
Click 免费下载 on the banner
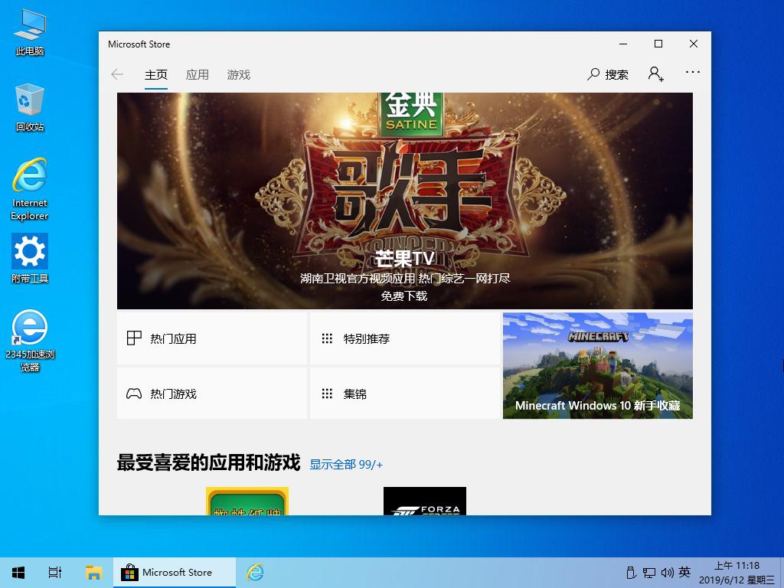404,296
